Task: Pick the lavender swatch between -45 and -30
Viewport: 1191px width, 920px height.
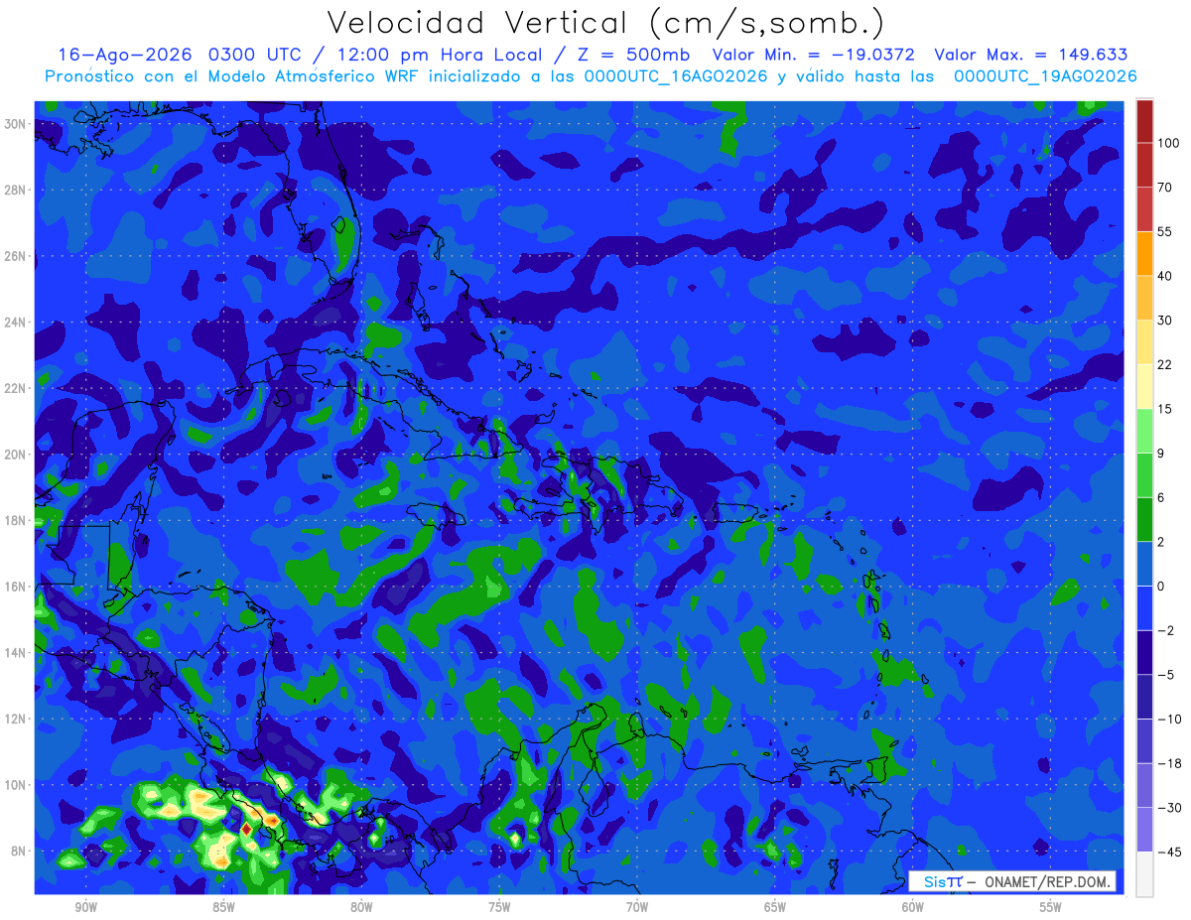Action: (x=1144, y=830)
